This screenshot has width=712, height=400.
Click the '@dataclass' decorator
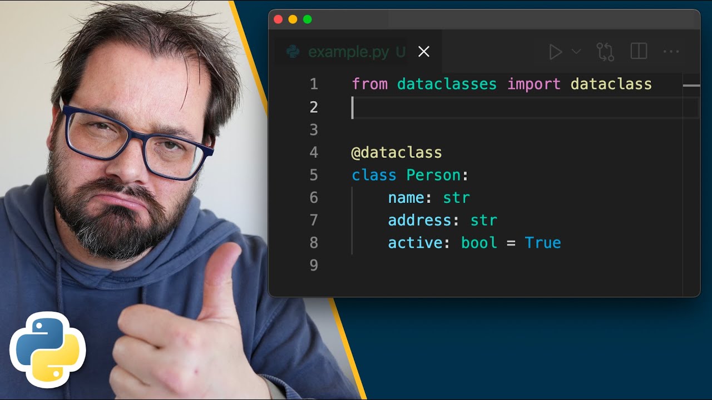(397, 152)
